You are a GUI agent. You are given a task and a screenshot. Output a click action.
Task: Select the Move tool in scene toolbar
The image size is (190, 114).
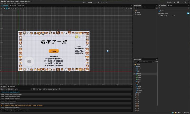coord(7,8)
